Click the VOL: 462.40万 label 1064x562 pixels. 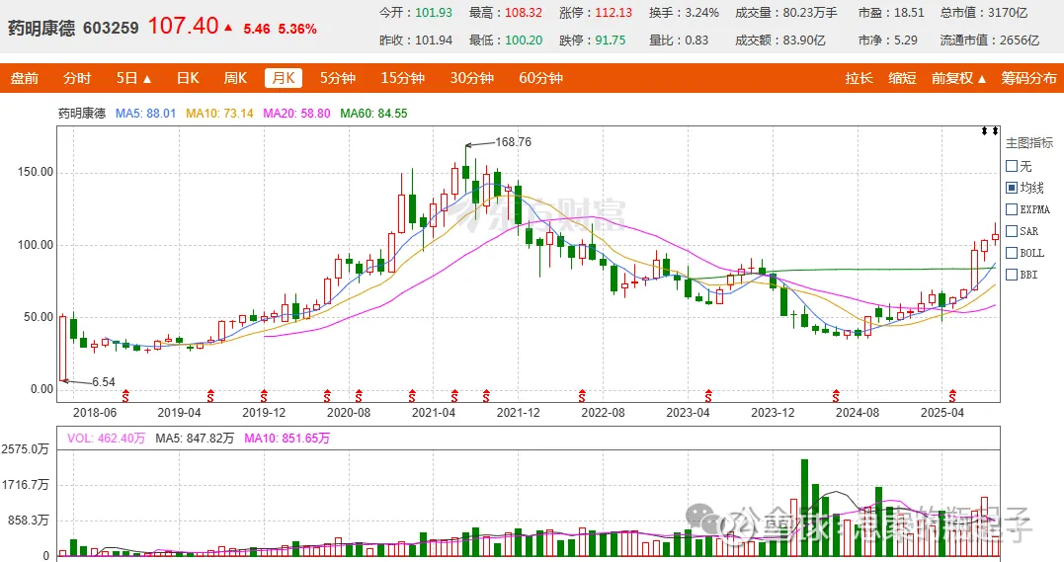pos(106,439)
